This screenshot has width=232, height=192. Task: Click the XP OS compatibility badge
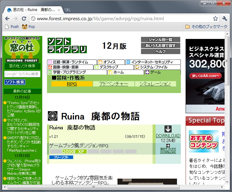point(81,152)
